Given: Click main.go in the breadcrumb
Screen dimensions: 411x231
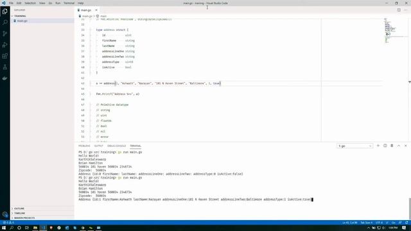Looking at the screenshot, I should pos(87,16).
